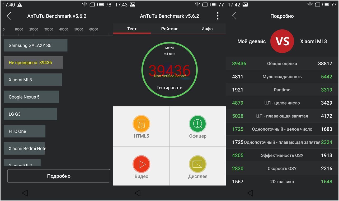Image resolution: width=339 pixels, height=201 pixels.
Task: Open the Офицер test icon
Action: 197,124
